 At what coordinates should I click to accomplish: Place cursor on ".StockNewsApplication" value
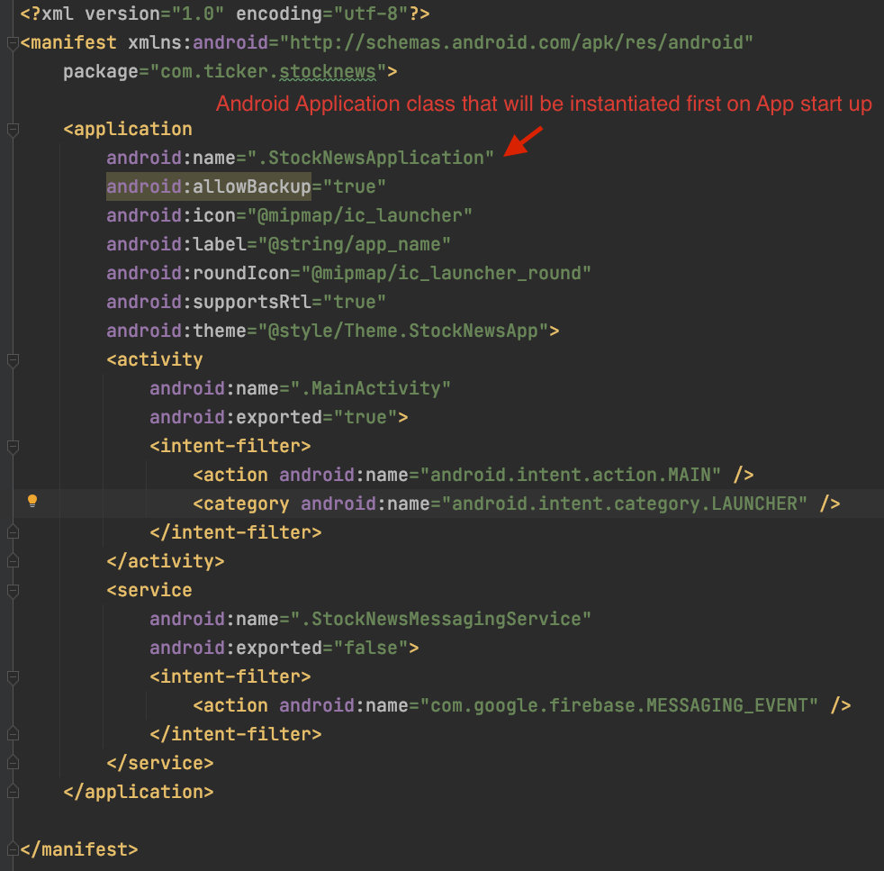coord(371,159)
